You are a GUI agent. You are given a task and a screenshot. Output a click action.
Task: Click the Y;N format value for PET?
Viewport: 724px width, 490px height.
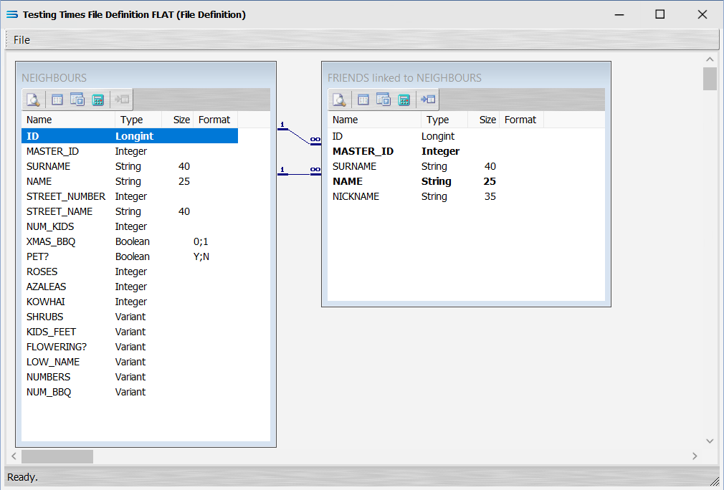click(201, 256)
